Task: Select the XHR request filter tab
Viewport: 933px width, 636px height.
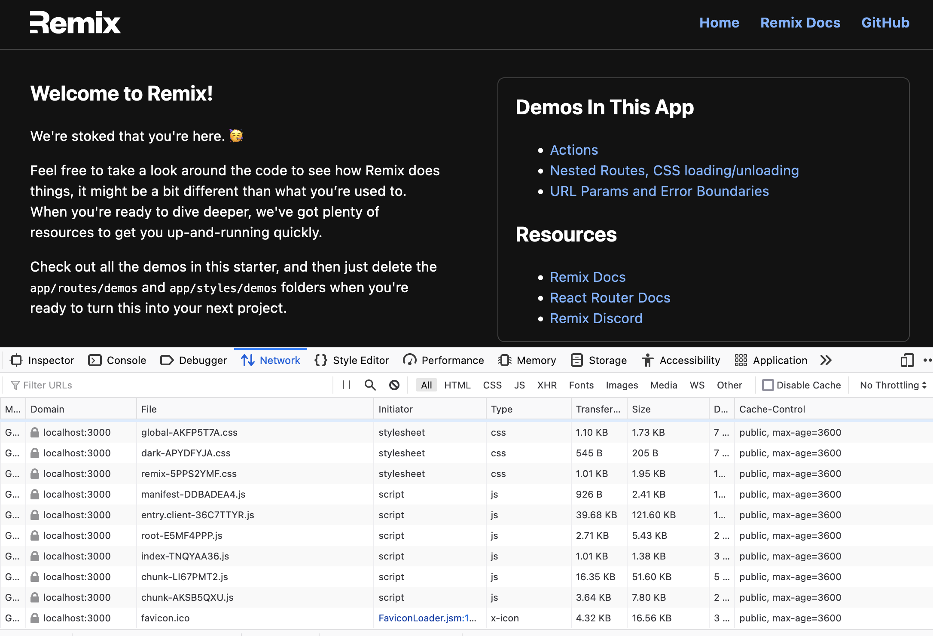Action: click(x=547, y=385)
